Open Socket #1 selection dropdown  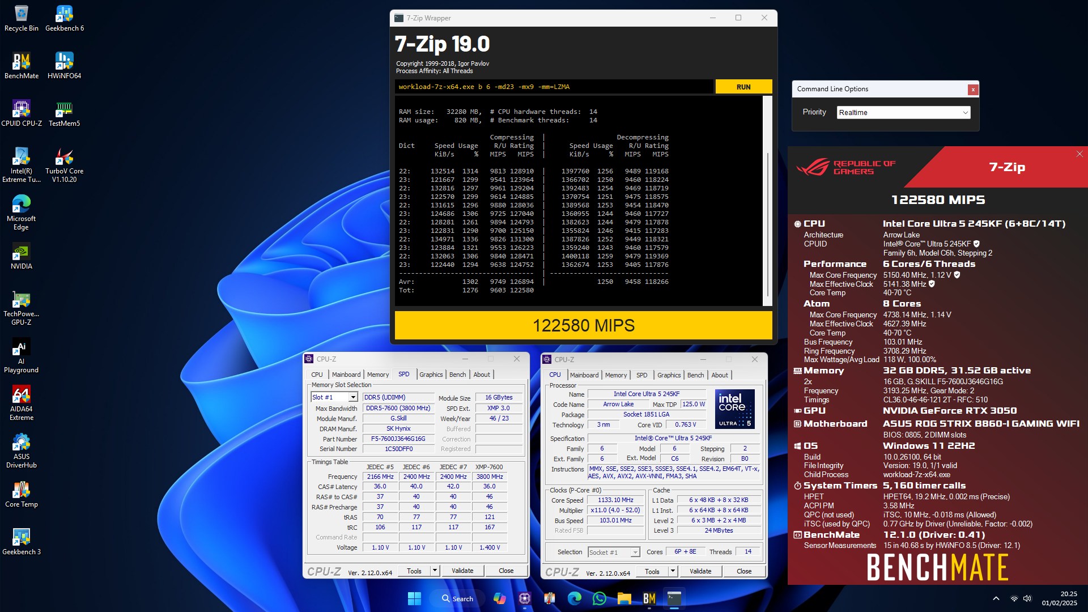[x=614, y=552]
